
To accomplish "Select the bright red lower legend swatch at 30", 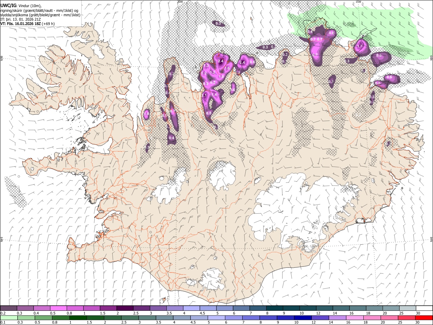I will click(x=424, y=318).
